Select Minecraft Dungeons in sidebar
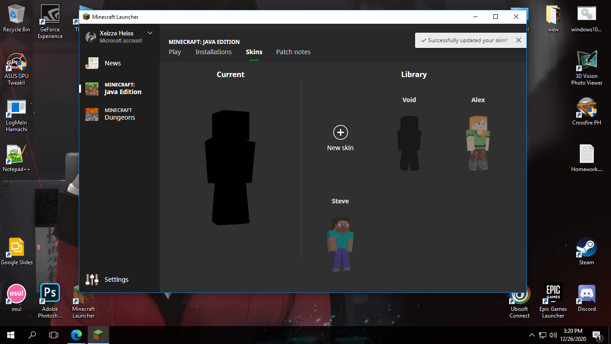 119,114
